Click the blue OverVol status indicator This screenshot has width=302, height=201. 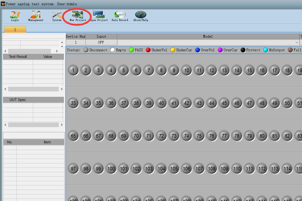198,50
